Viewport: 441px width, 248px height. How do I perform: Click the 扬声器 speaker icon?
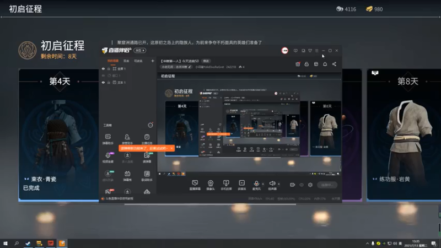coord(272,184)
